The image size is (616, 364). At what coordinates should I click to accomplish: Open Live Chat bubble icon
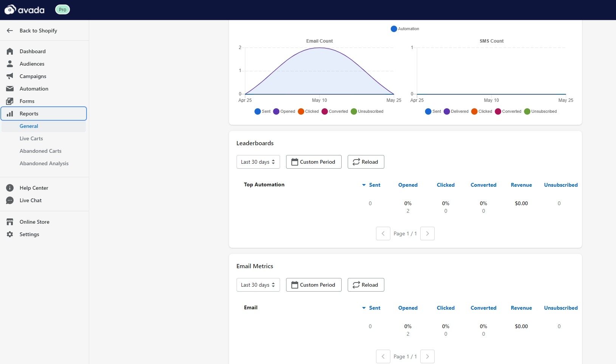point(10,200)
